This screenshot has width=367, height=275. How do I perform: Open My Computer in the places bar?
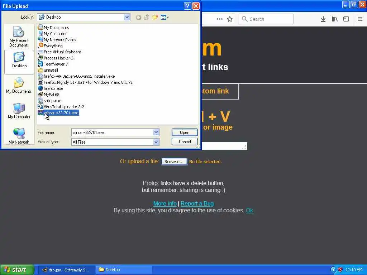tap(19, 111)
